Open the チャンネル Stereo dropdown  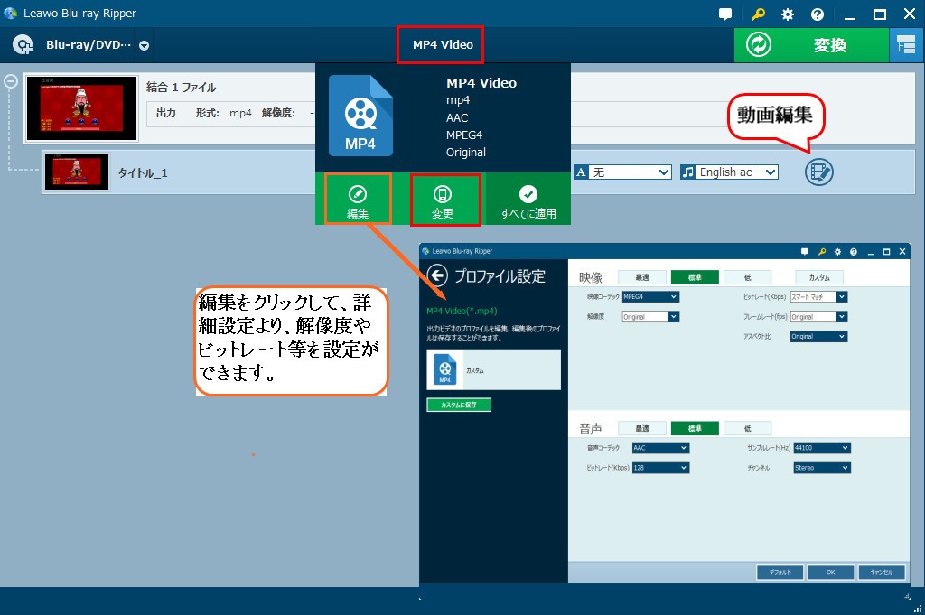pyautogui.click(x=822, y=468)
